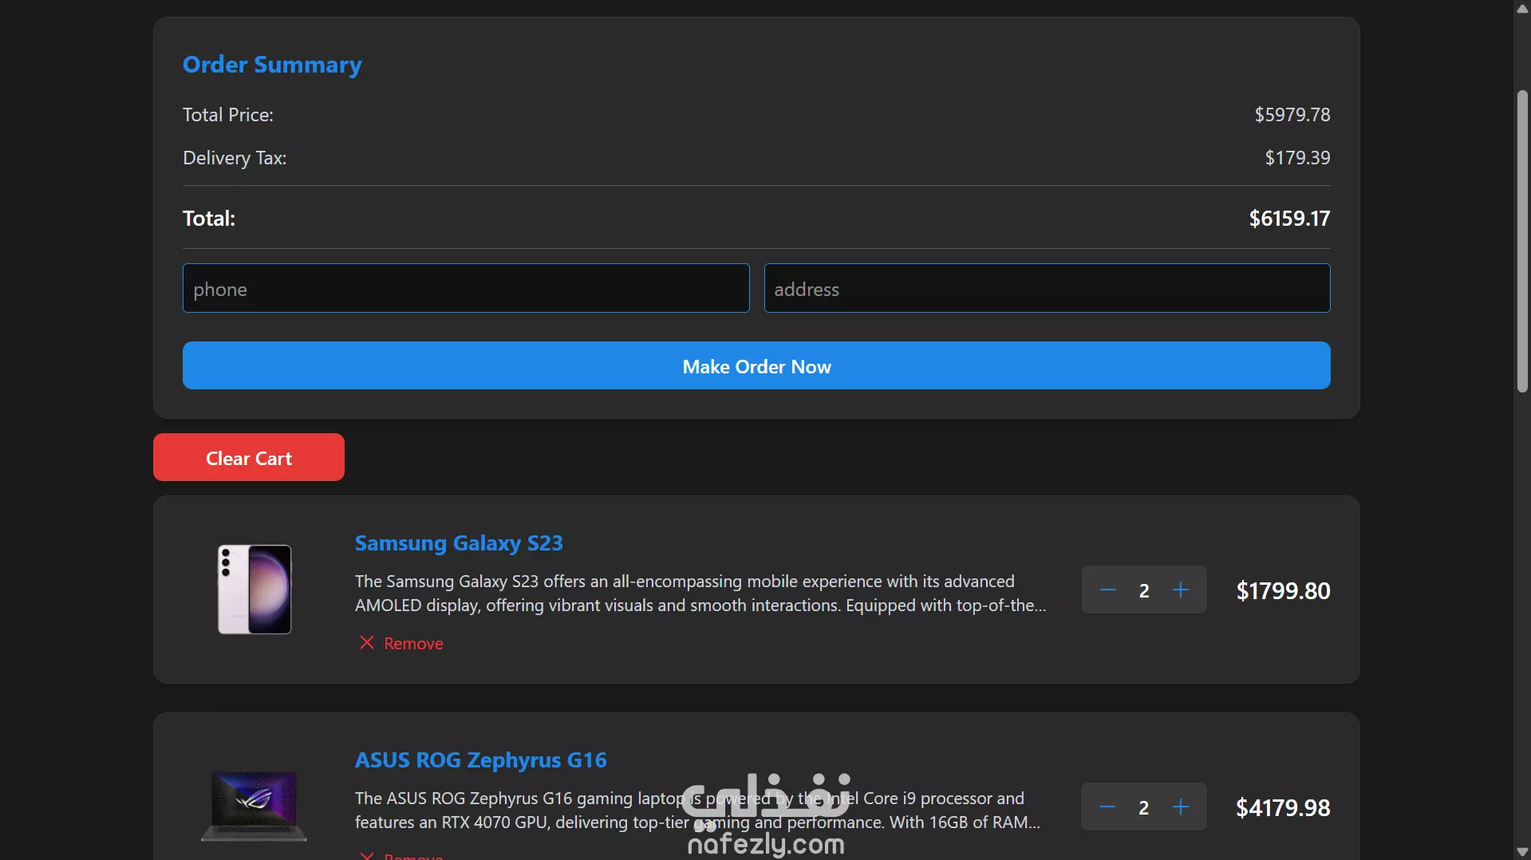Viewport: 1531px width, 860px height.
Task: Click the Total Price label
Action: (228, 115)
